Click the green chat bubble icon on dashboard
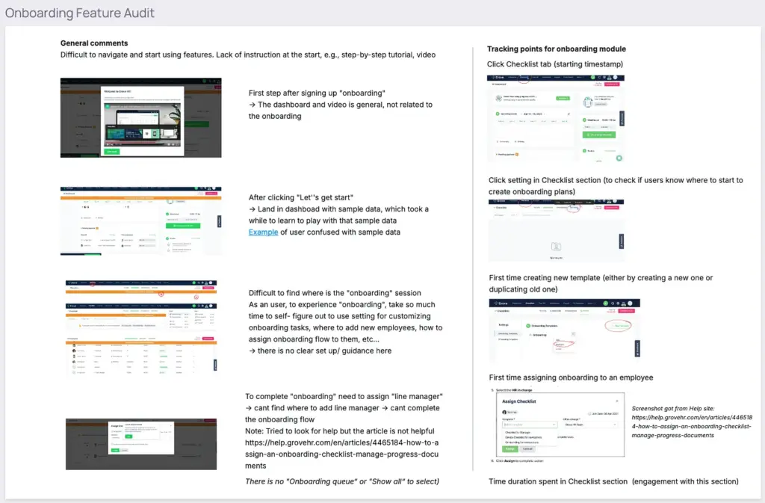This screenshot has width=765, height=503. 619,157
